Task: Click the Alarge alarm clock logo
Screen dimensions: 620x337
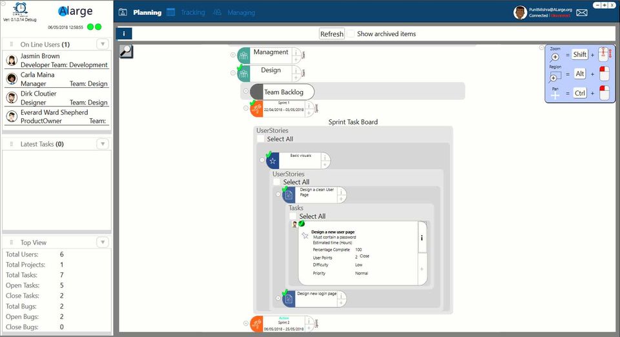Action: point(20,9)
